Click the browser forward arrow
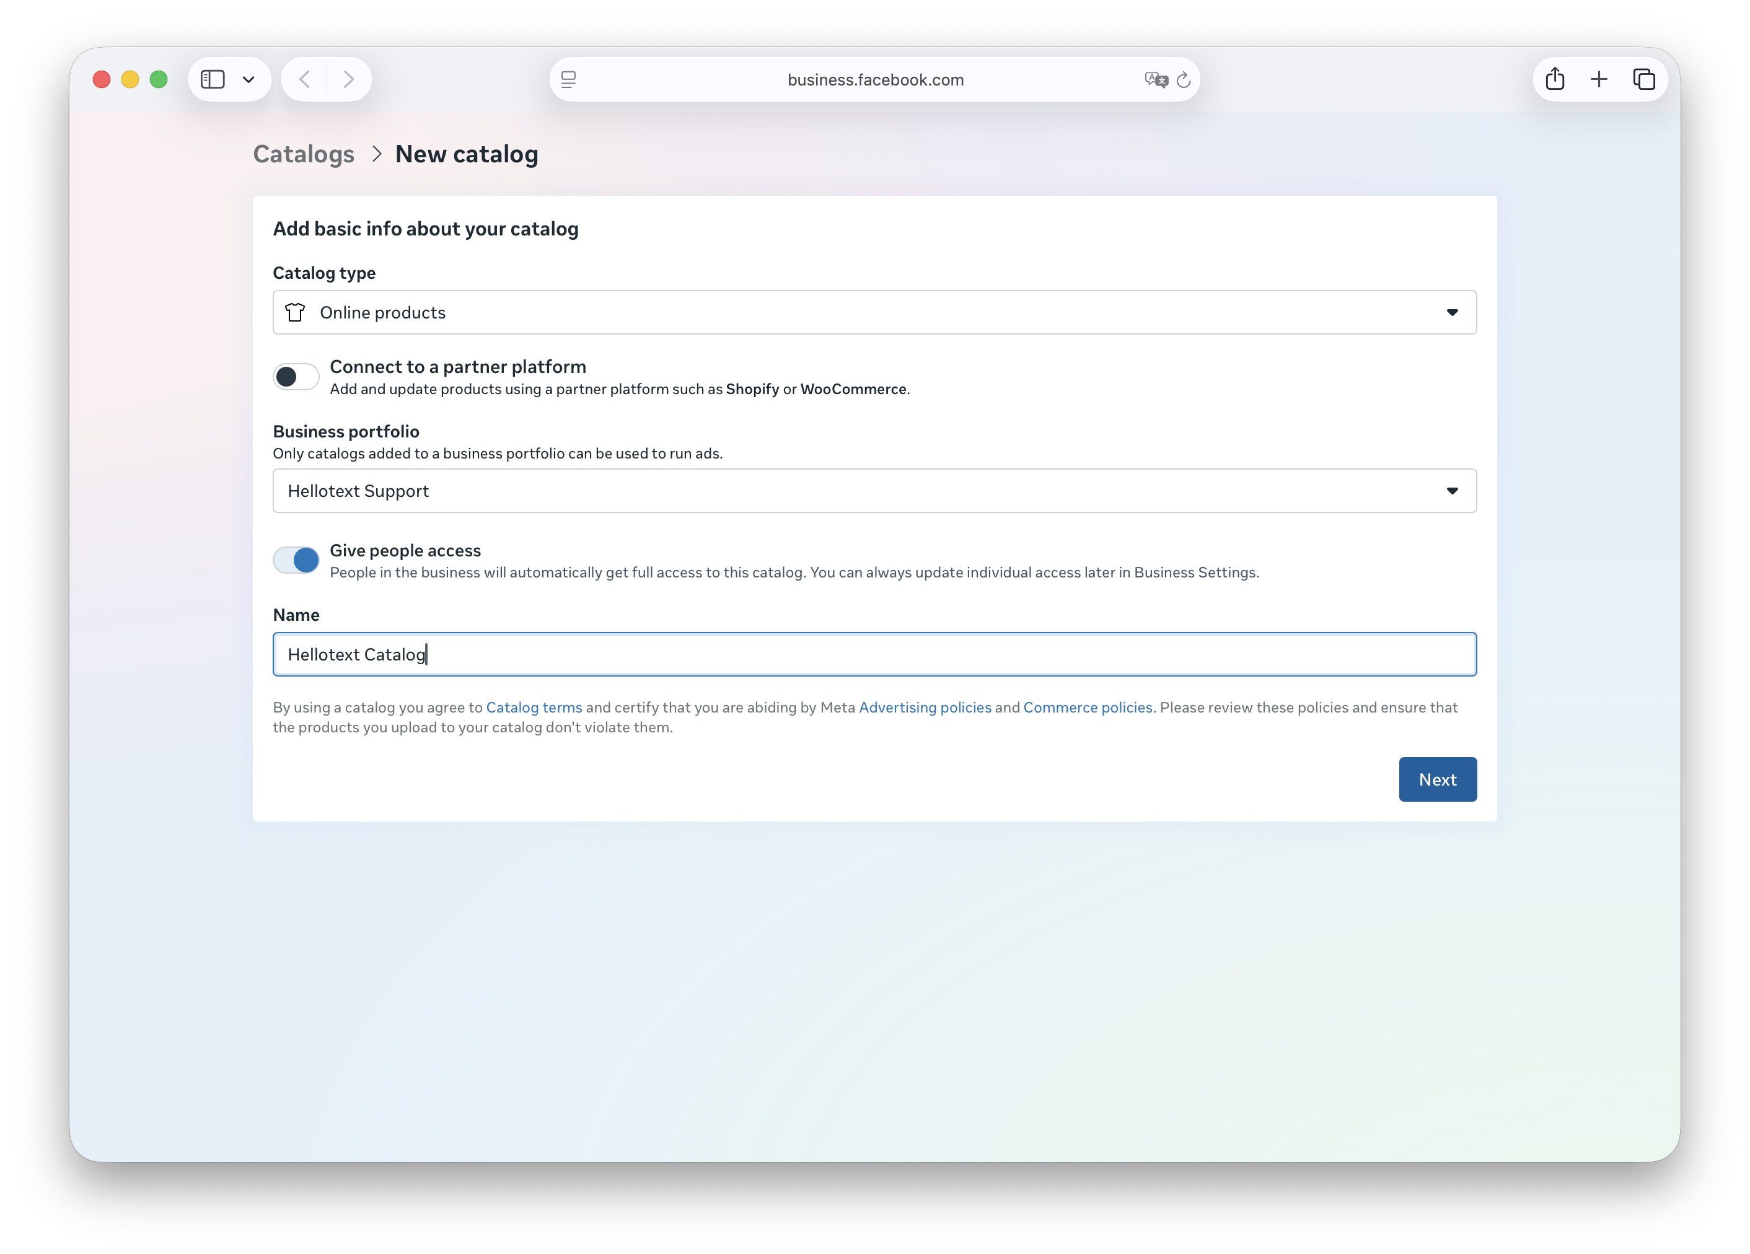 349,79
